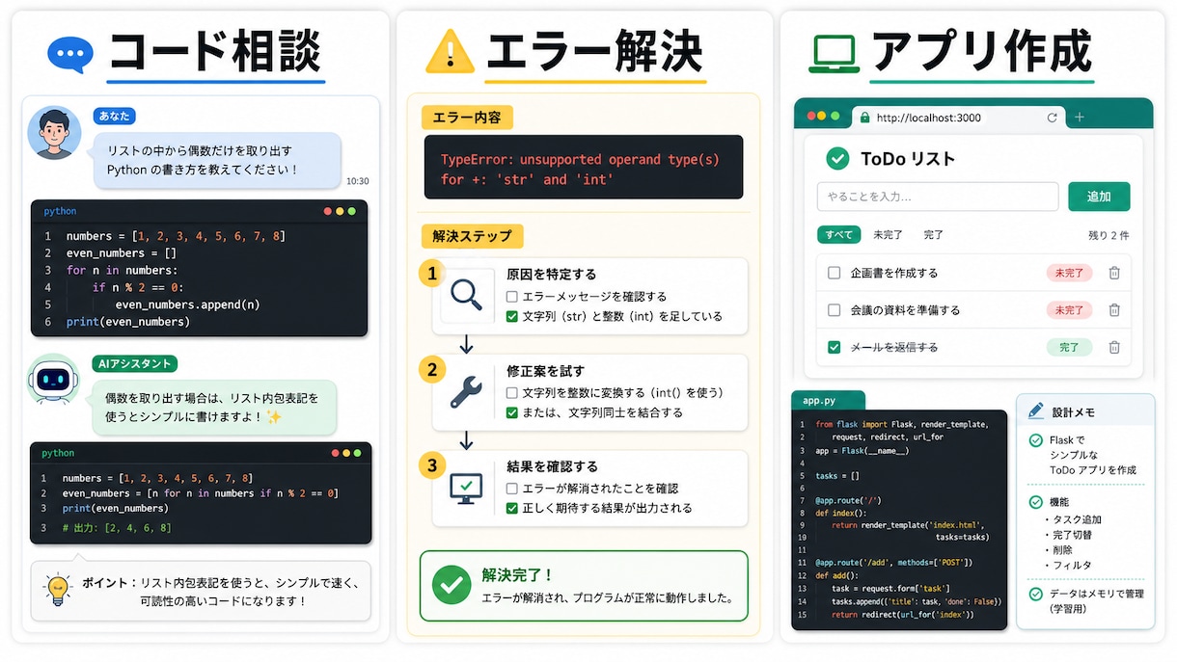Click the やることを入力… text field
Viewport: 1177px width, 662px height.
(x=938, y=197)
